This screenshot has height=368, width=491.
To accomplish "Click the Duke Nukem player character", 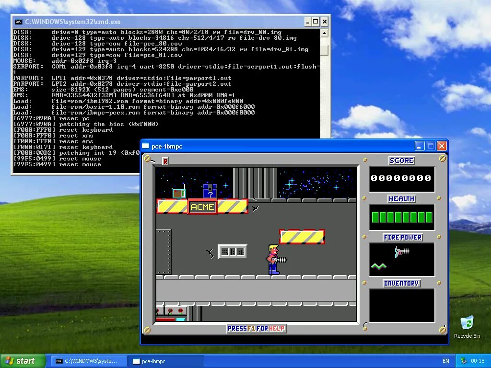I will pos(275,260).
